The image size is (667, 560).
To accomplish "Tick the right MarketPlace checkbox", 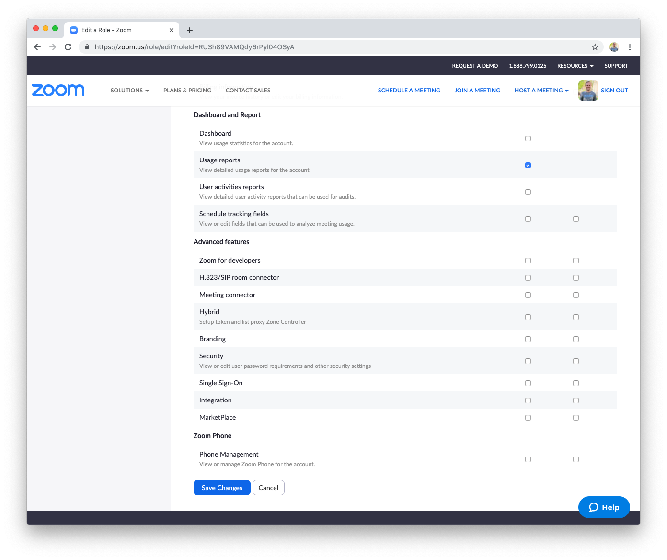I will pyautogui.click(x=576, y=418).
